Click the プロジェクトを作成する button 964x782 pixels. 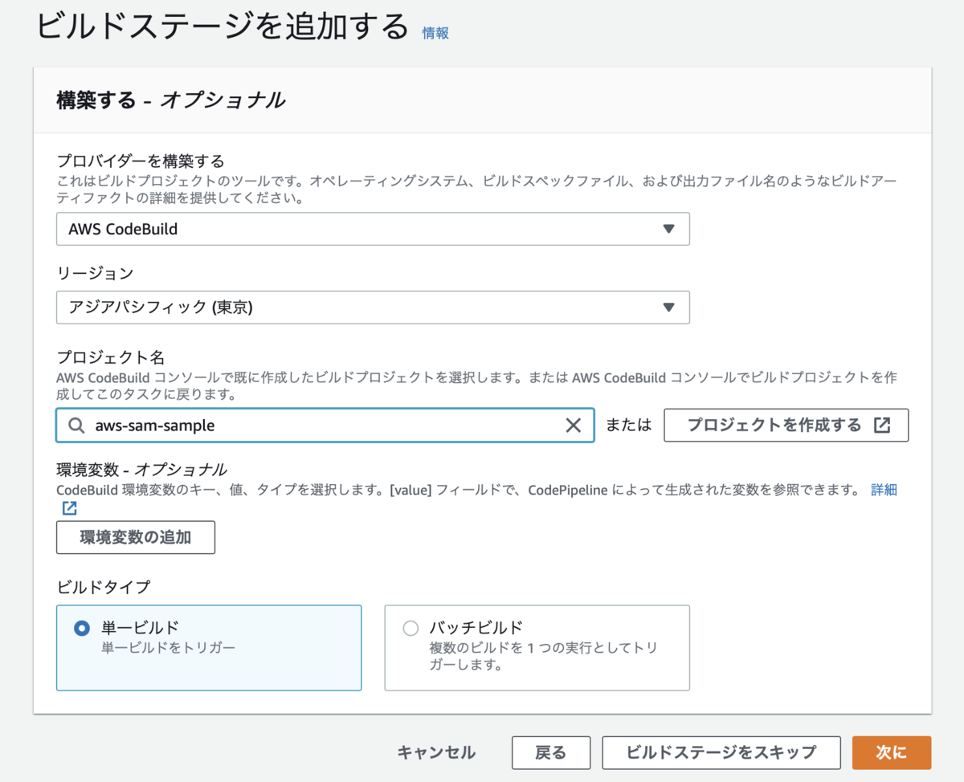pos(785,426)
